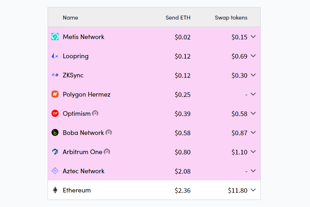The width and height of the screenshot is (310, 207).
Task: Click the red Optimism OP icon
Action: point(55,113)
